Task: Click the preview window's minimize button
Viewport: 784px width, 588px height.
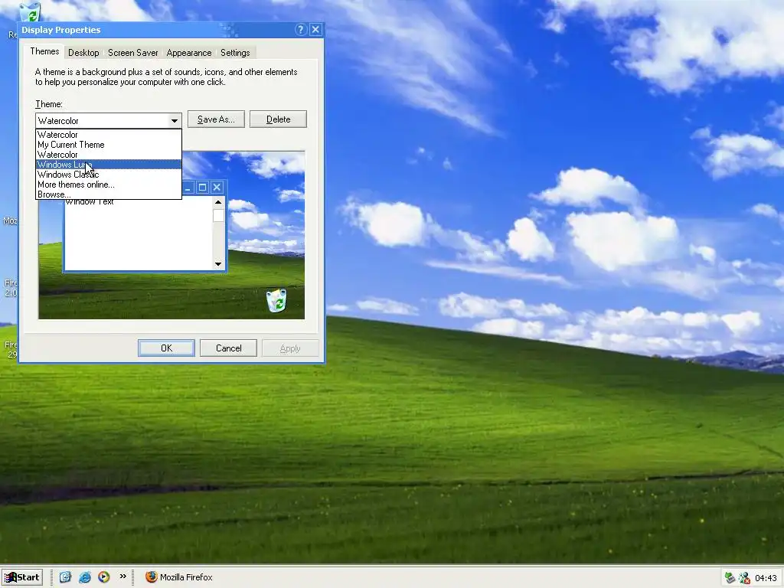Action: tap(188, 187)
